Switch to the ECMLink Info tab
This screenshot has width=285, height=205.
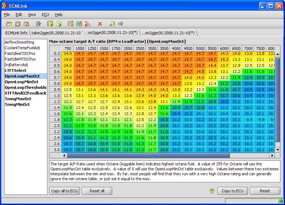16,33
